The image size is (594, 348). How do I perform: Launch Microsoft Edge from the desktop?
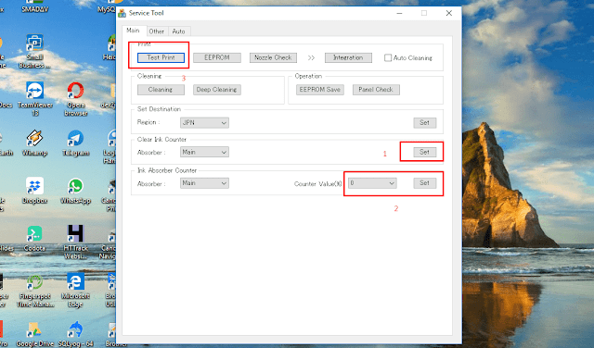point(76,291)
